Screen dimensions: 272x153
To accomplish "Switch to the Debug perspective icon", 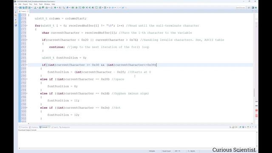I will click(256, 8).
